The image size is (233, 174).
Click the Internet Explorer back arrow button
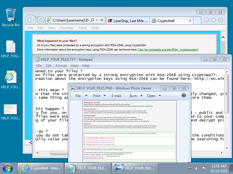tap(31, 20)
